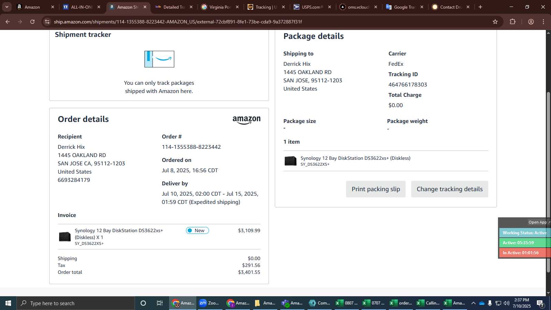Open microphone icon in system tray
Screen dimensions: 551x310
click(490, 303)
